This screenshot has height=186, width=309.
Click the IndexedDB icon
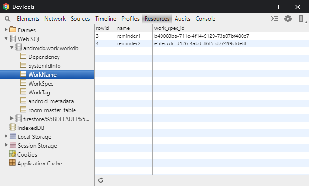tap(13, 127)
